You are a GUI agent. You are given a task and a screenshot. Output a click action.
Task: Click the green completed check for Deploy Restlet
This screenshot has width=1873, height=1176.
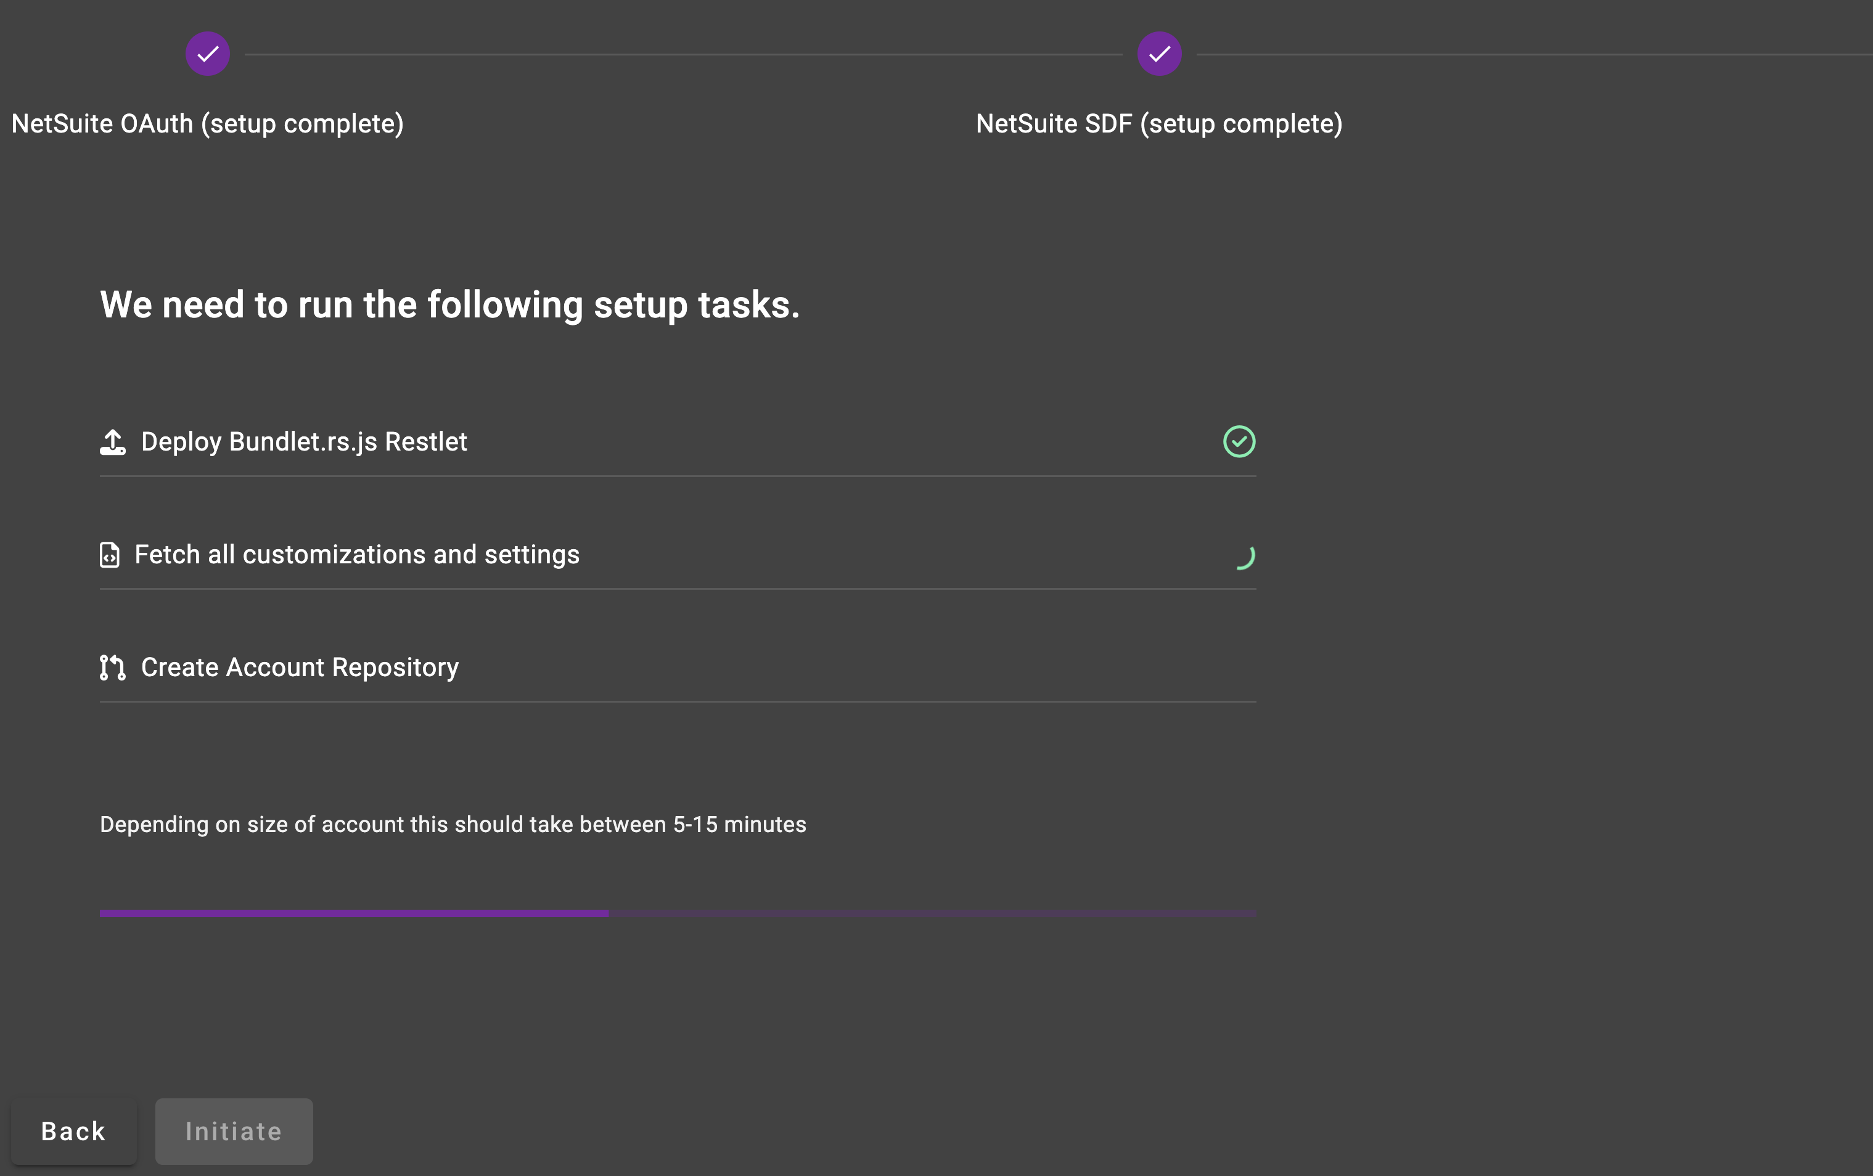(x=1239, y=442)
